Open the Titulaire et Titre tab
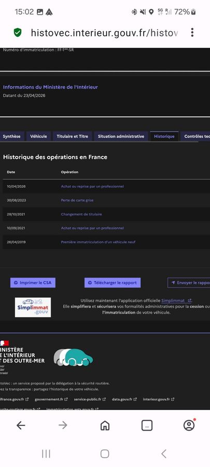Screen dimensions: 210x467 pos(72,136)
